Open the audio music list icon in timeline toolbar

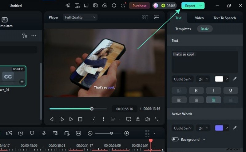(55, 133)
